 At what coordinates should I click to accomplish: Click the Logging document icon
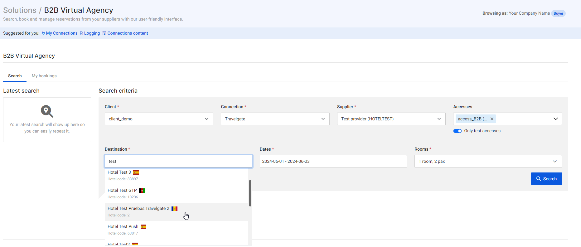click(82, 33)
